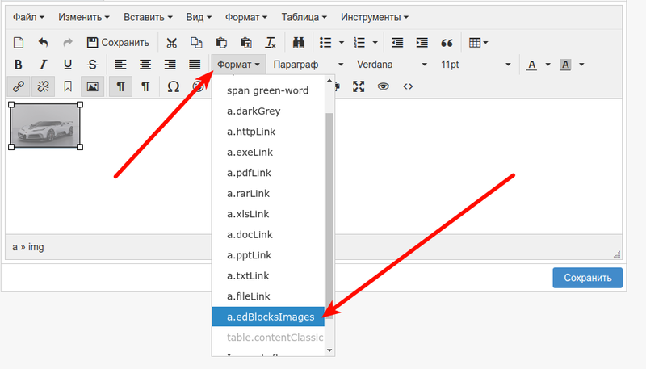Choose span green-word from the list

coord(268,90)
